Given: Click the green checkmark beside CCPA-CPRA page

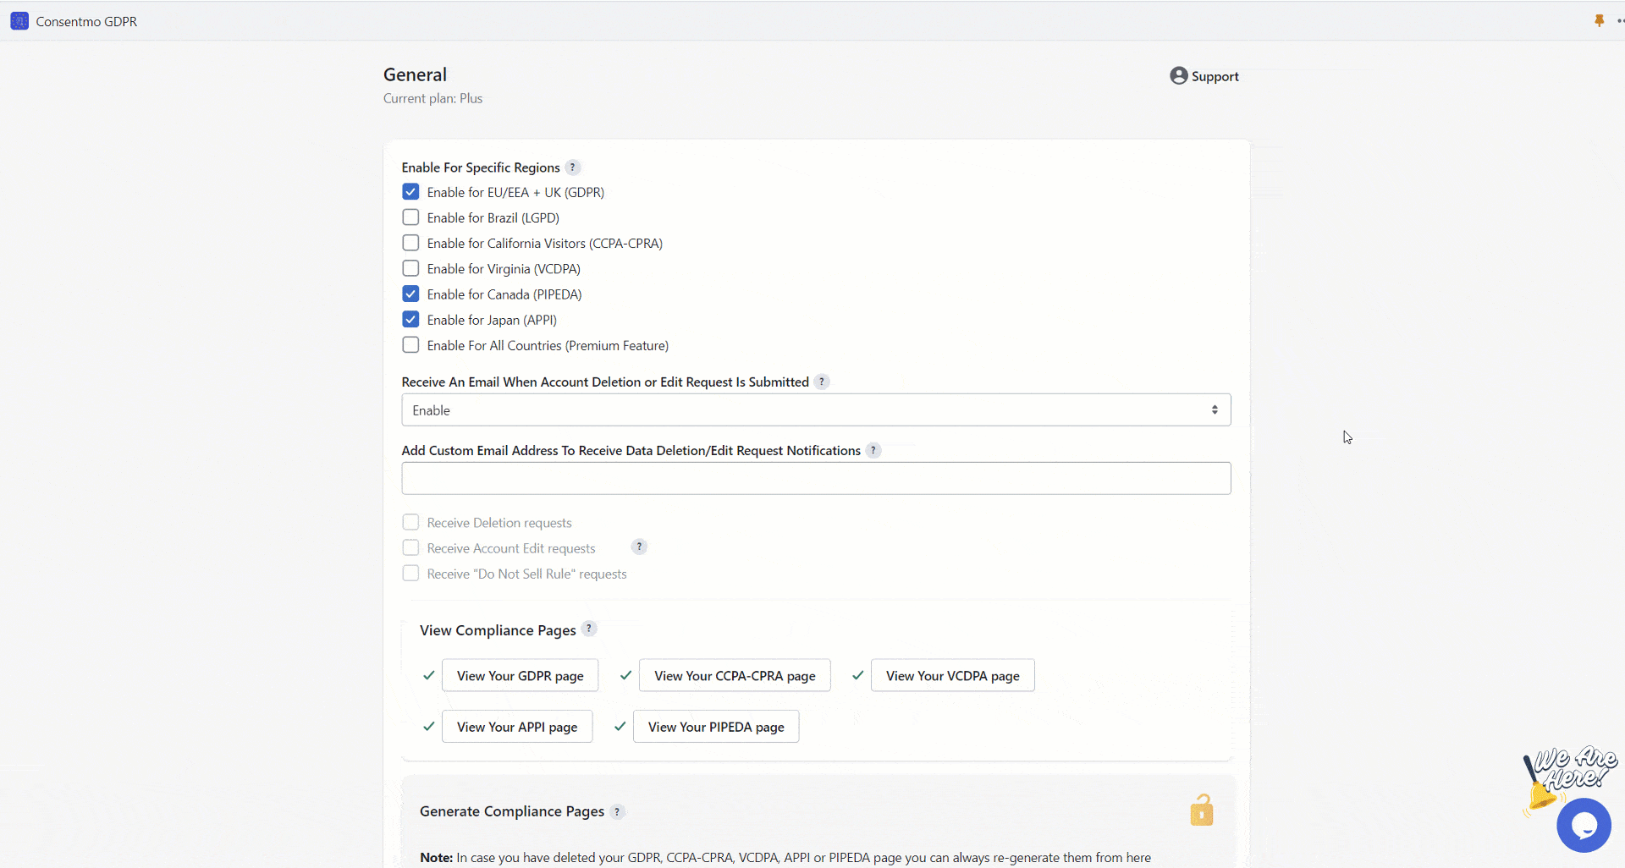Looking at the screenshot, I should [626, 675].
